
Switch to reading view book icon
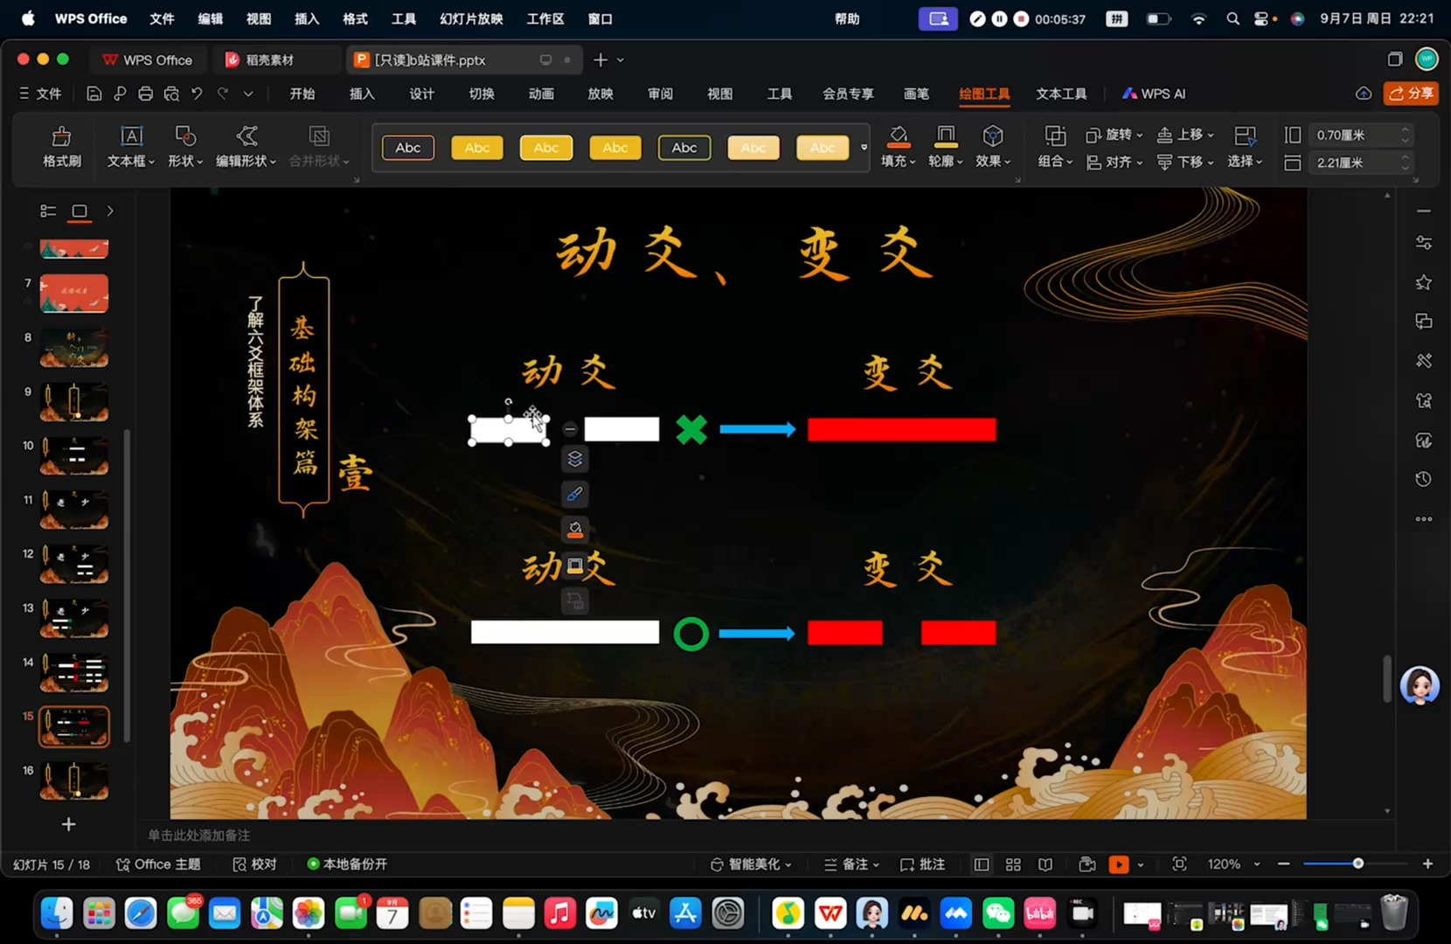coord(1045,864)
